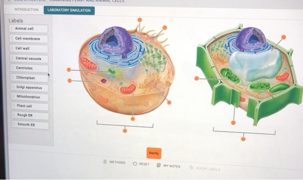Select the orange marker under the animal cell bracket

click(x=125, y=131)
